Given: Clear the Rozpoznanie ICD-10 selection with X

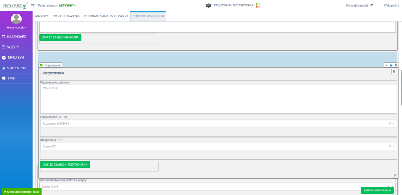Looking at the screenshot, I should click(389, 123).
